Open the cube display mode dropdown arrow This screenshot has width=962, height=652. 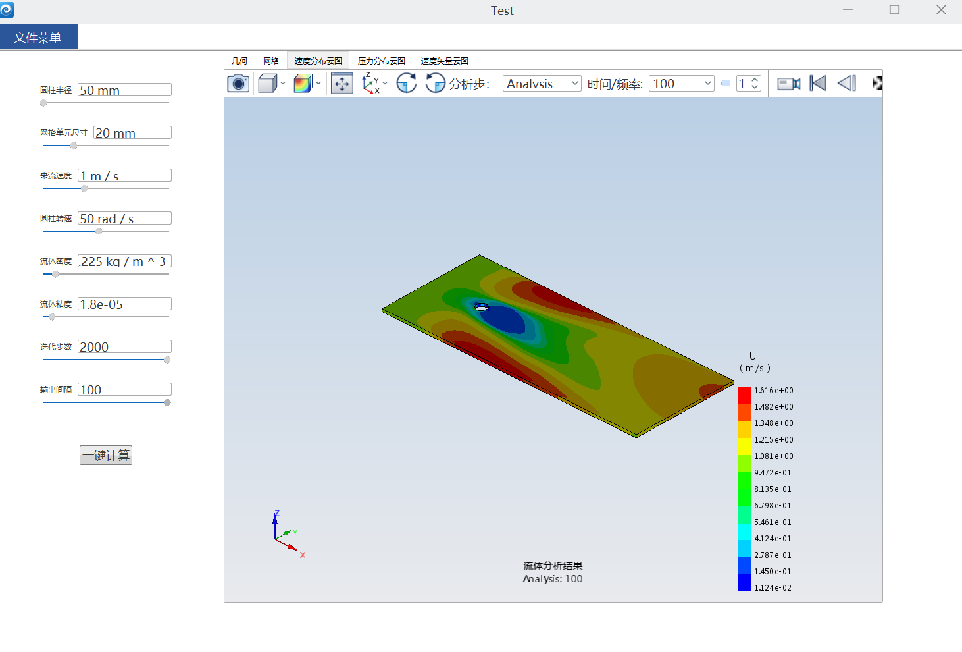click(x=283, y=84)
